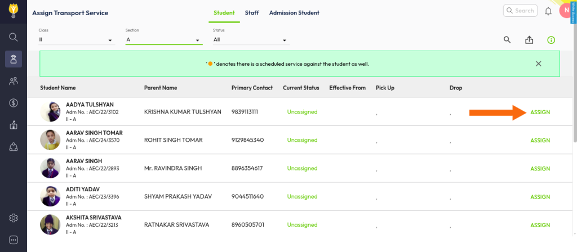Assign transport to Aadya Tulshyan
This screenshot has width=577, height=252.
coord(540,112)
